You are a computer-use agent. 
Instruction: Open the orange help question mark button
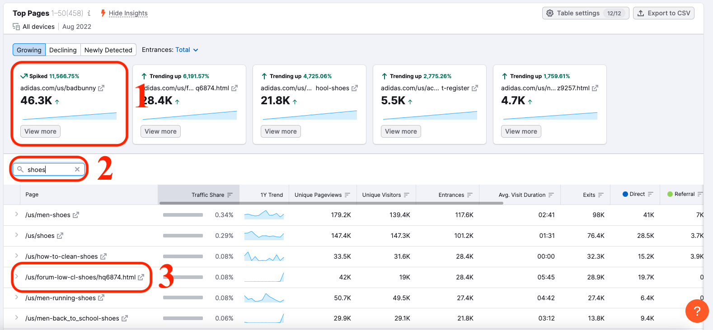[x=697, y=311]
